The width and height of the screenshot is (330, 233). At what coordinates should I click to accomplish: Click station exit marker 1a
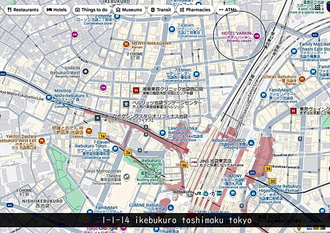pos(102,136)
